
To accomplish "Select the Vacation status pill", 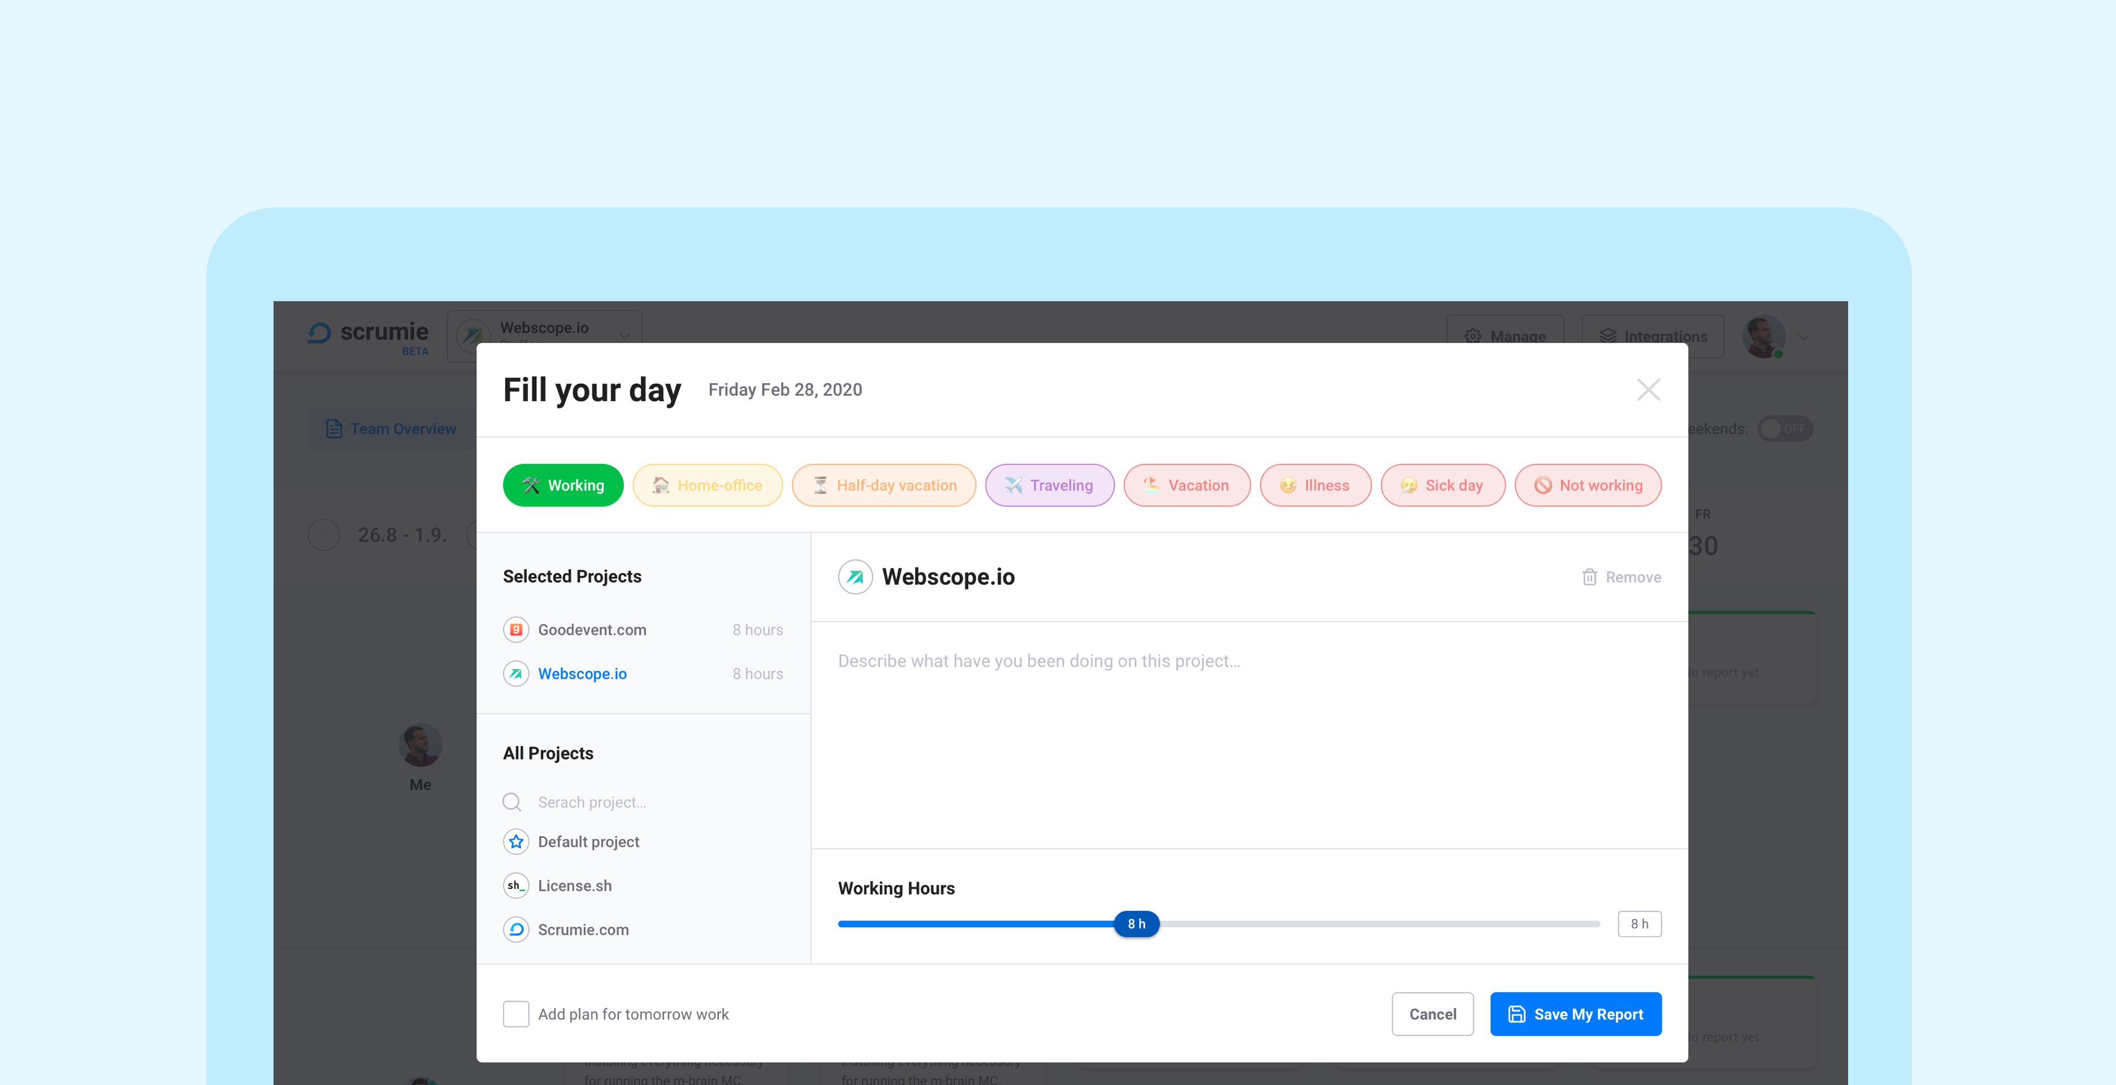I will [1187, 485].
